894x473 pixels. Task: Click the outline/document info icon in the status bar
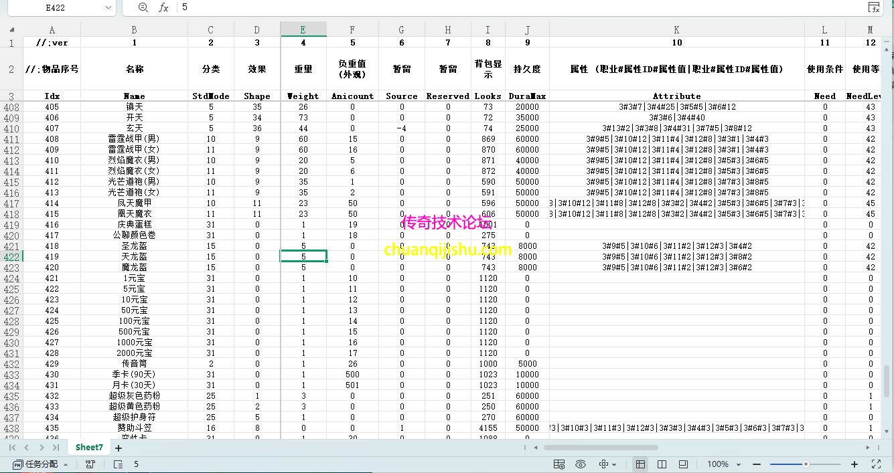(x=118, y=464)
